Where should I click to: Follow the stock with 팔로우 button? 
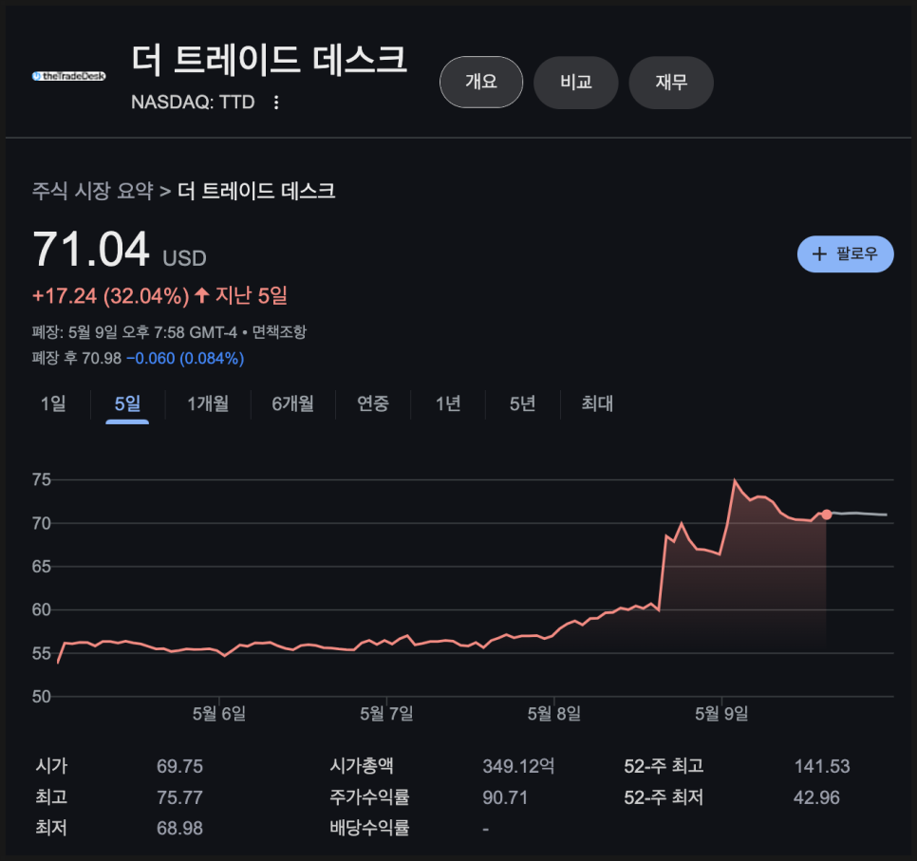point(845,253)
